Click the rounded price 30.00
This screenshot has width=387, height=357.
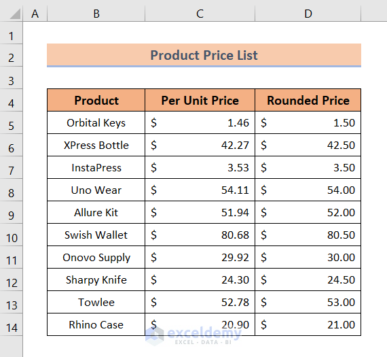pyautogui.click(x=308, y=257)
